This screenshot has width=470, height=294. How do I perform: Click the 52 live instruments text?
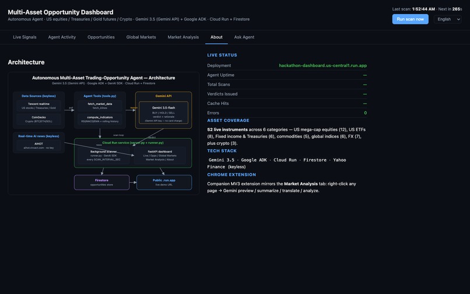(x=227, y=129)
